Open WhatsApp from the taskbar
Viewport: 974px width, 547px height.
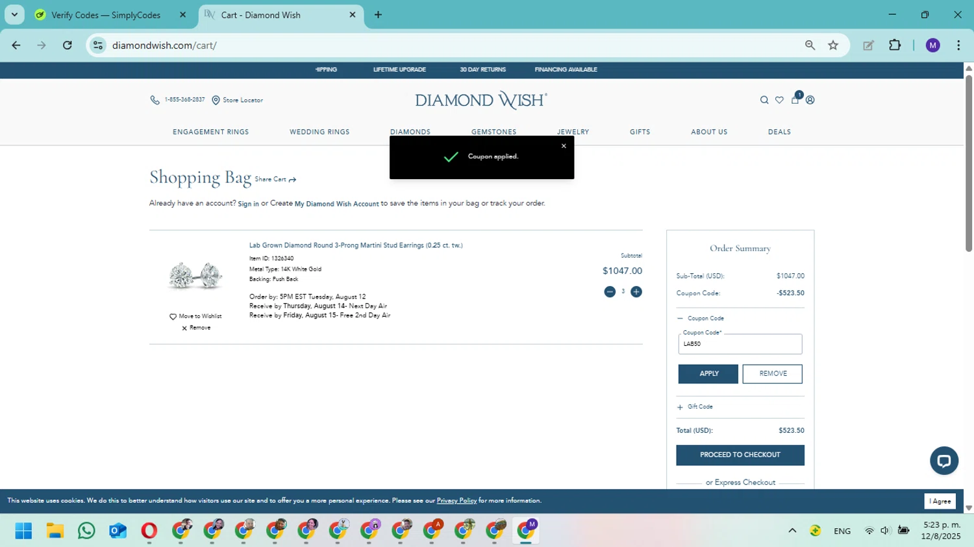(86, 531)
